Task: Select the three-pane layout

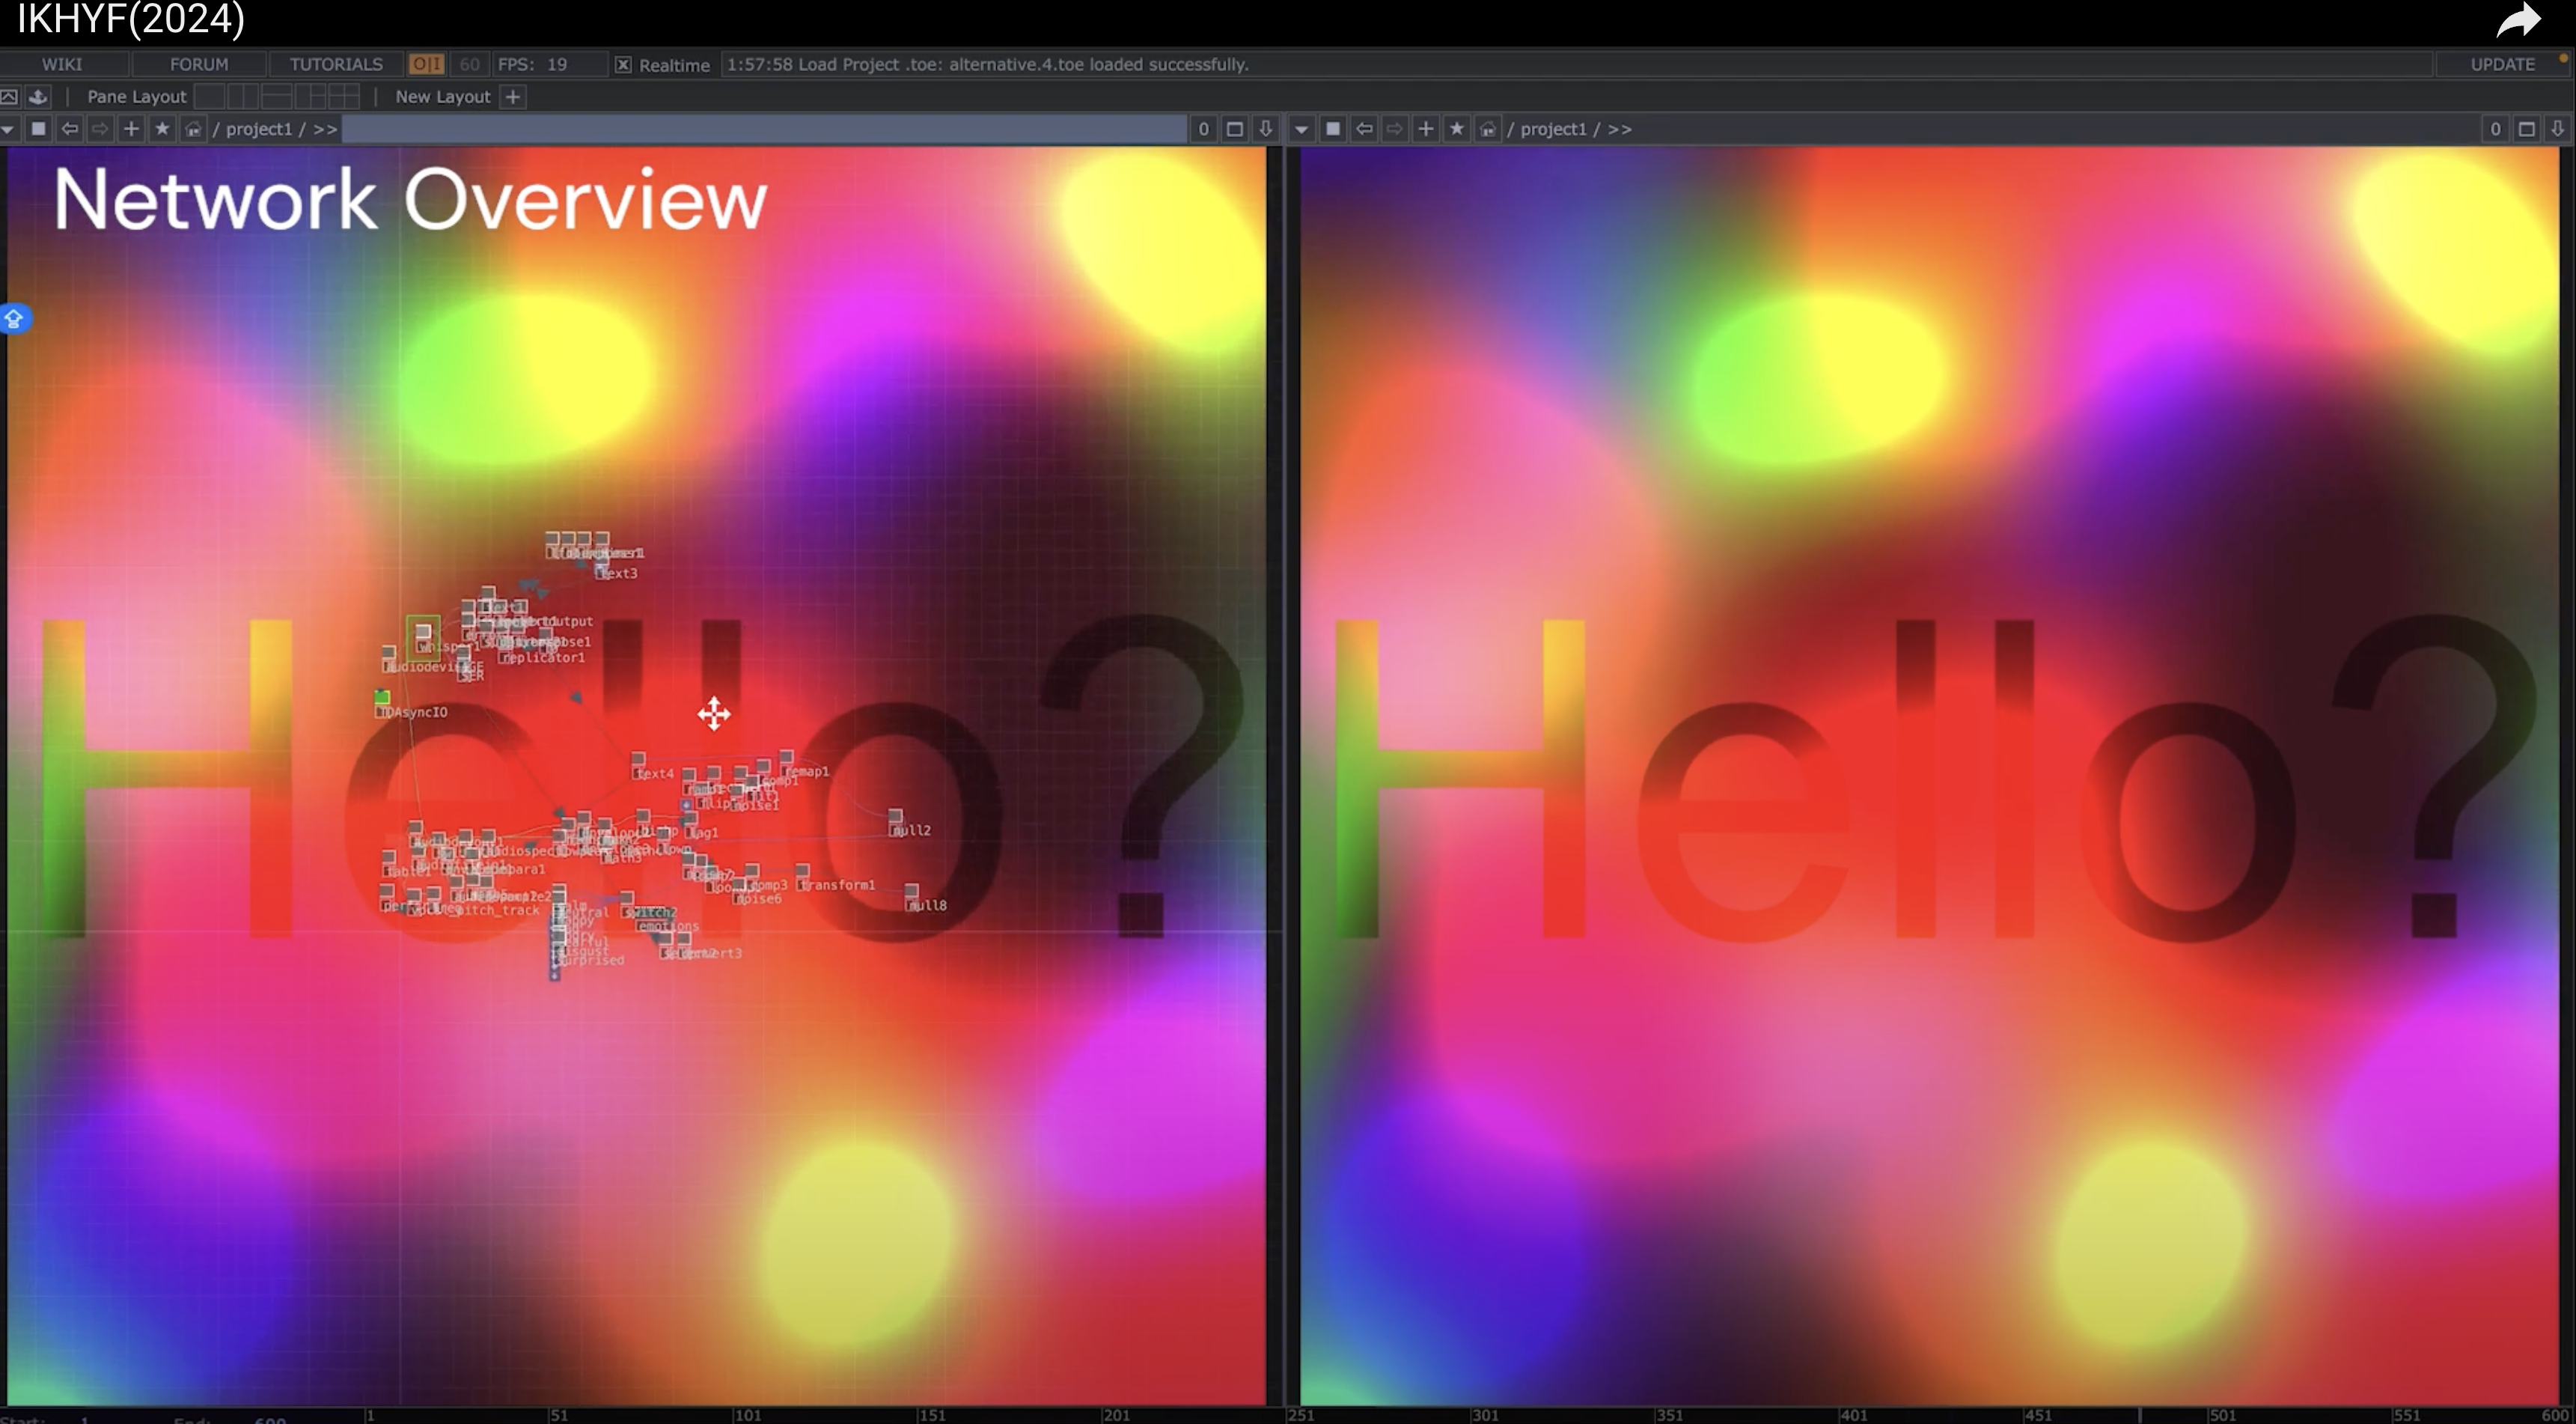Action: pyautogui.click(x=310, y=97)
